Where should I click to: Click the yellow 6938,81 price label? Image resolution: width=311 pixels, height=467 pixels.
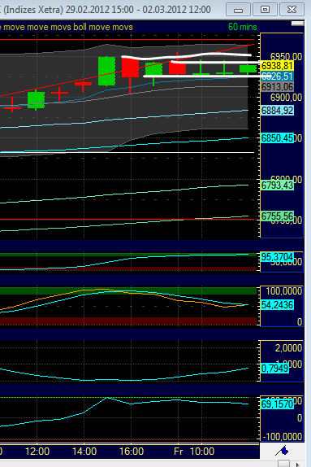point(277,66)
